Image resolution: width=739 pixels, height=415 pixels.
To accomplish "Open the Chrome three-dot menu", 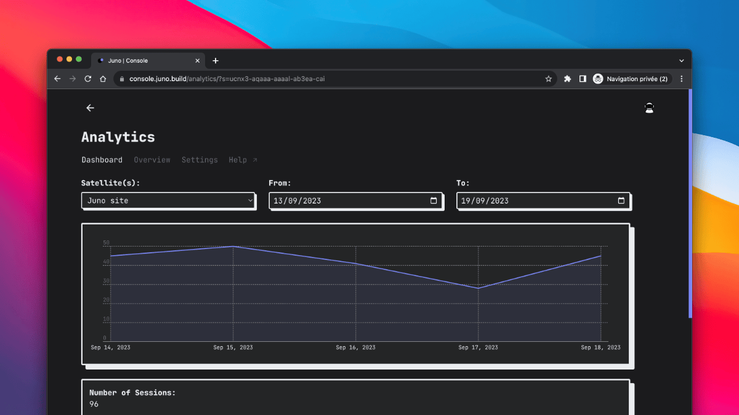I will click(681, 79).
